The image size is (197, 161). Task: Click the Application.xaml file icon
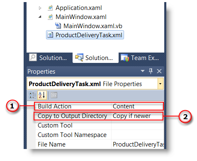(50, 8)
